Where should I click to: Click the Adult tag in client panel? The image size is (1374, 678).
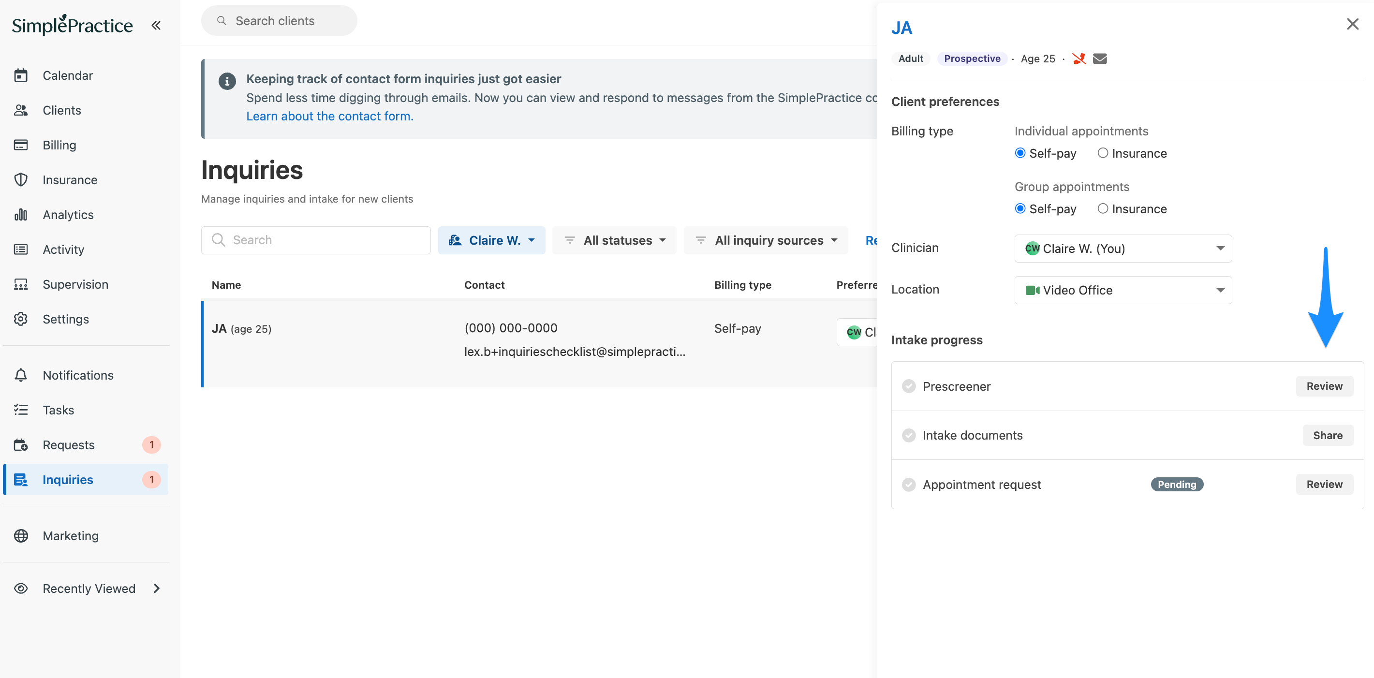point(911,58)
